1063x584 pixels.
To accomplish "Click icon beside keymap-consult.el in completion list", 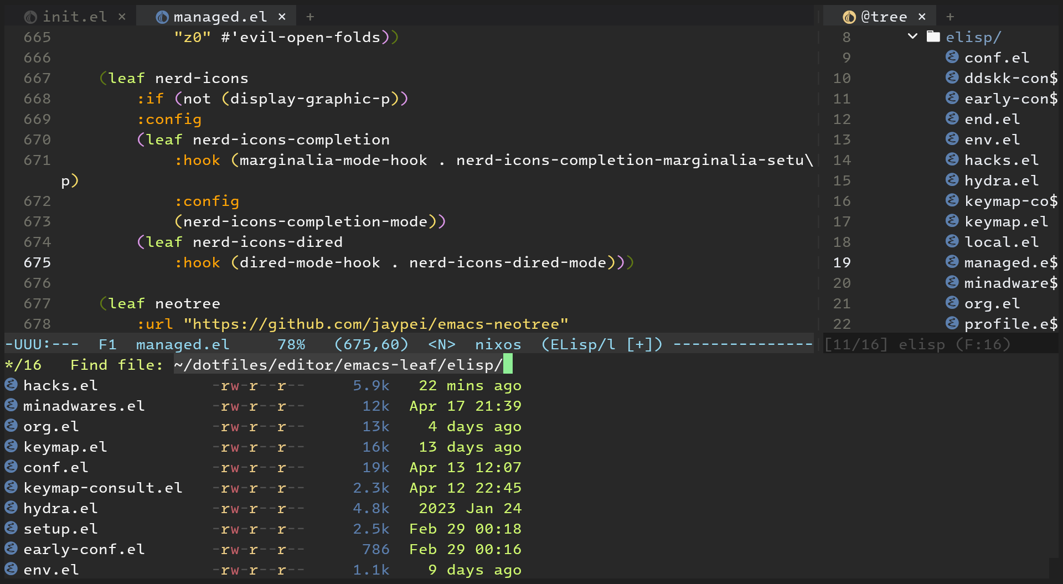I will point(11,487).
